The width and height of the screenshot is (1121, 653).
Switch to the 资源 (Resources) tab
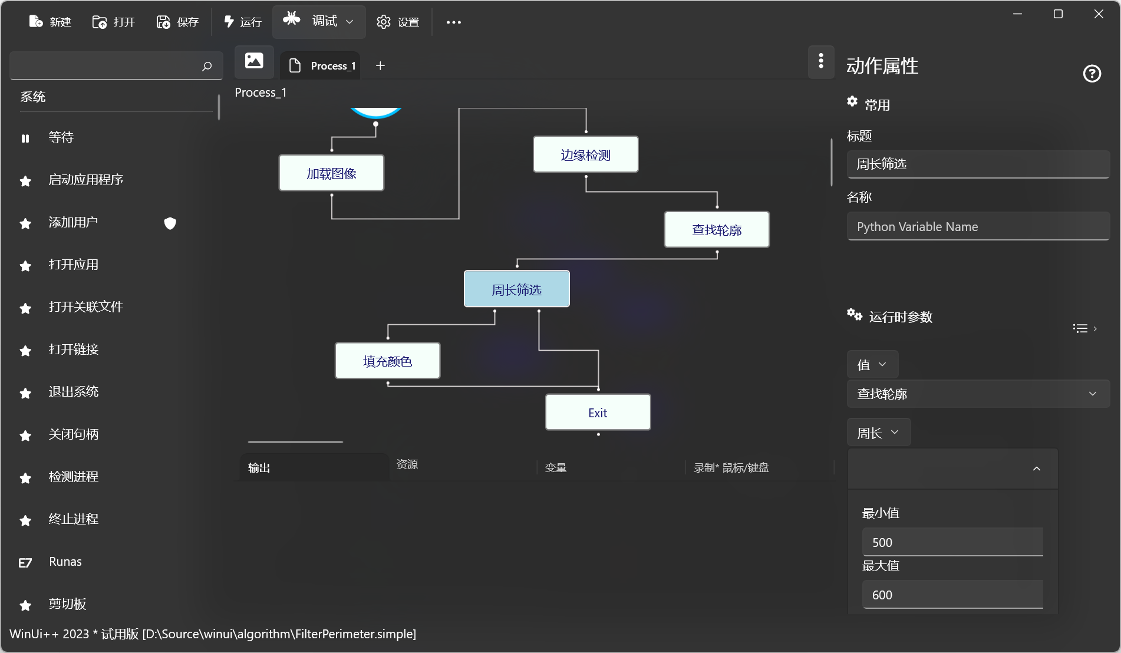[x=407, y=464]
